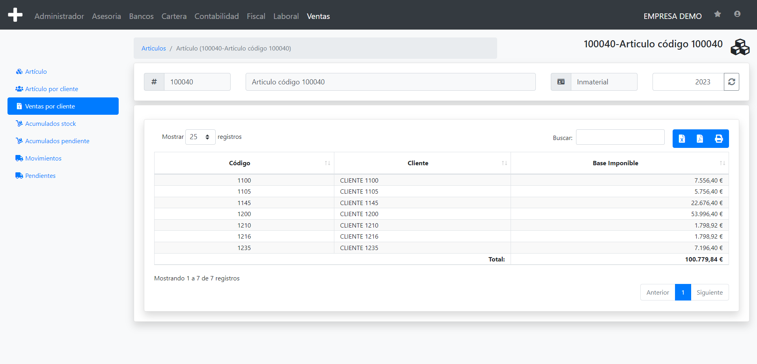Go to Acumulados stock section

(50, 124)
